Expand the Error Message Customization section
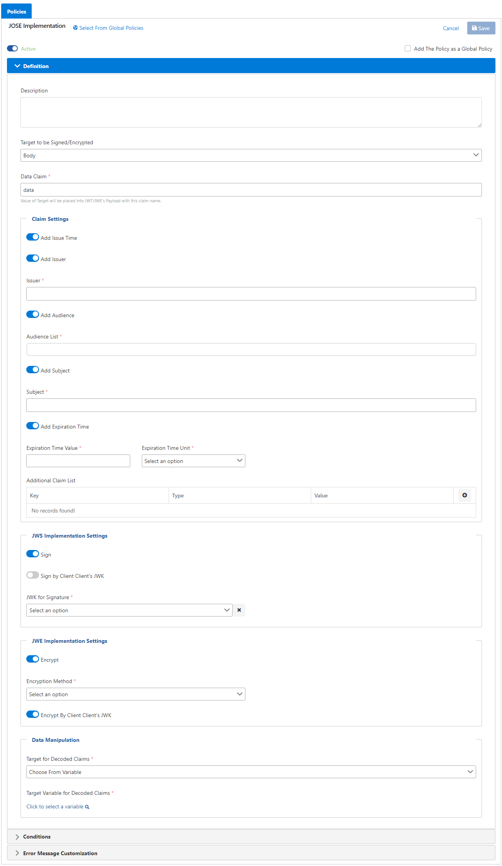502x866 pixels. (60, 853)
